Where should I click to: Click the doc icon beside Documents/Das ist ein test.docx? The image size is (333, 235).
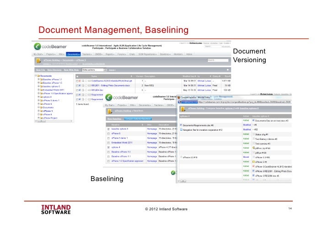point(253,120)
